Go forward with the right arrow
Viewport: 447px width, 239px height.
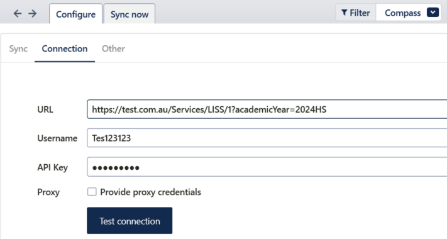pyautogui.click(x=33, y=13)
